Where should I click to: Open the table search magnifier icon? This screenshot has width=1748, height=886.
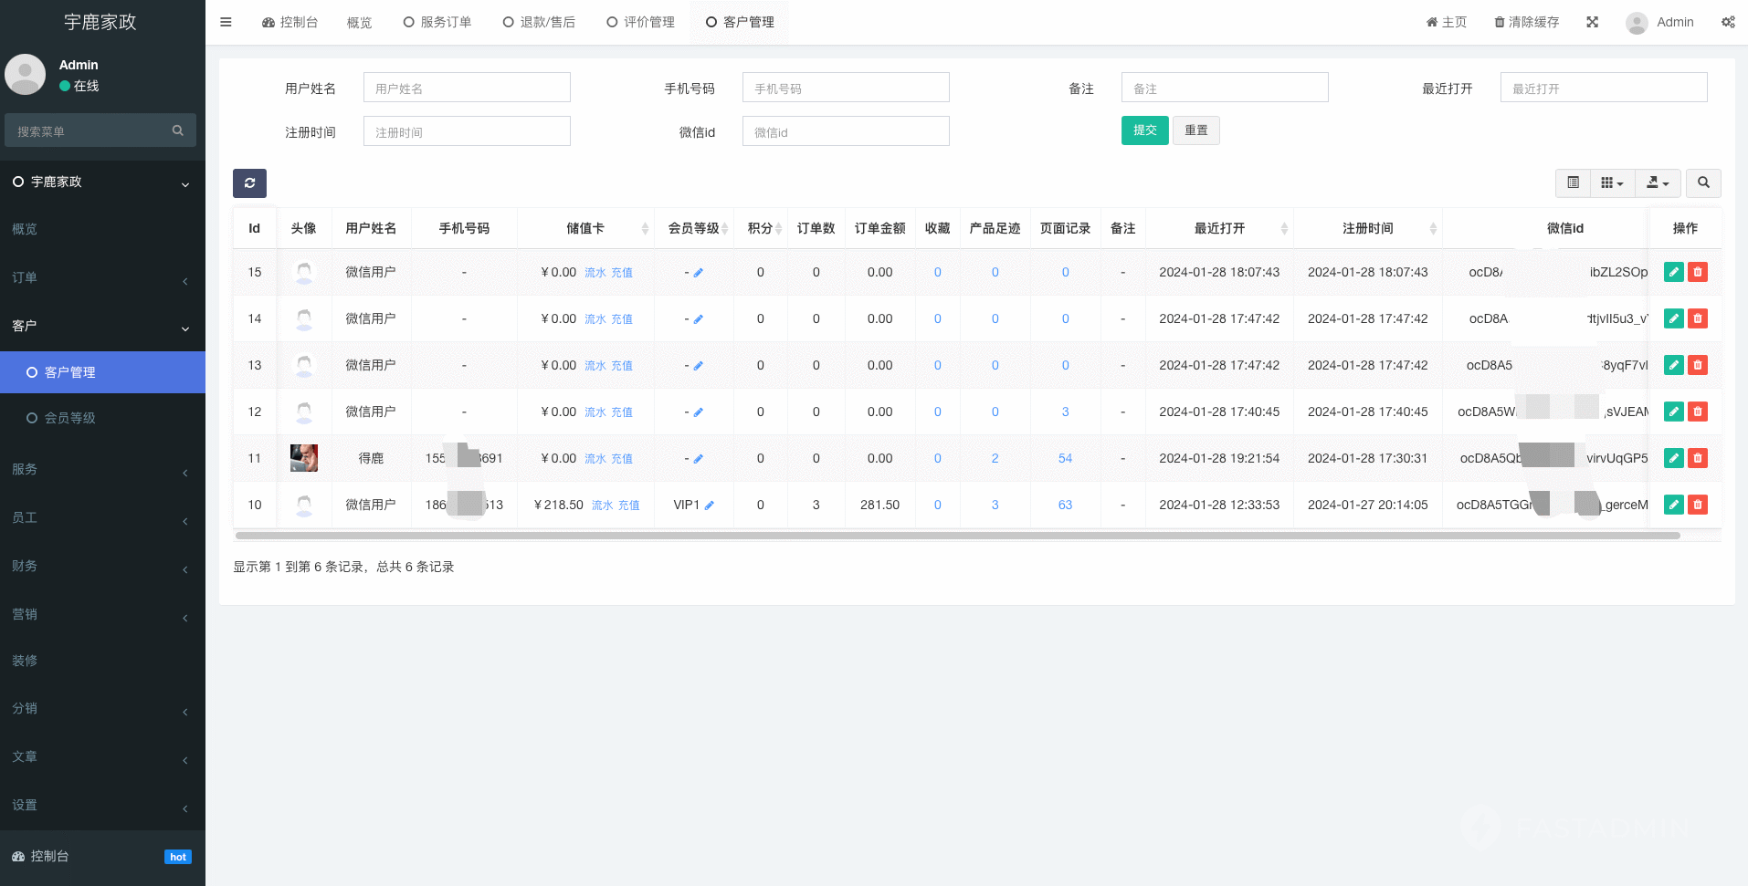[1703, 183]
